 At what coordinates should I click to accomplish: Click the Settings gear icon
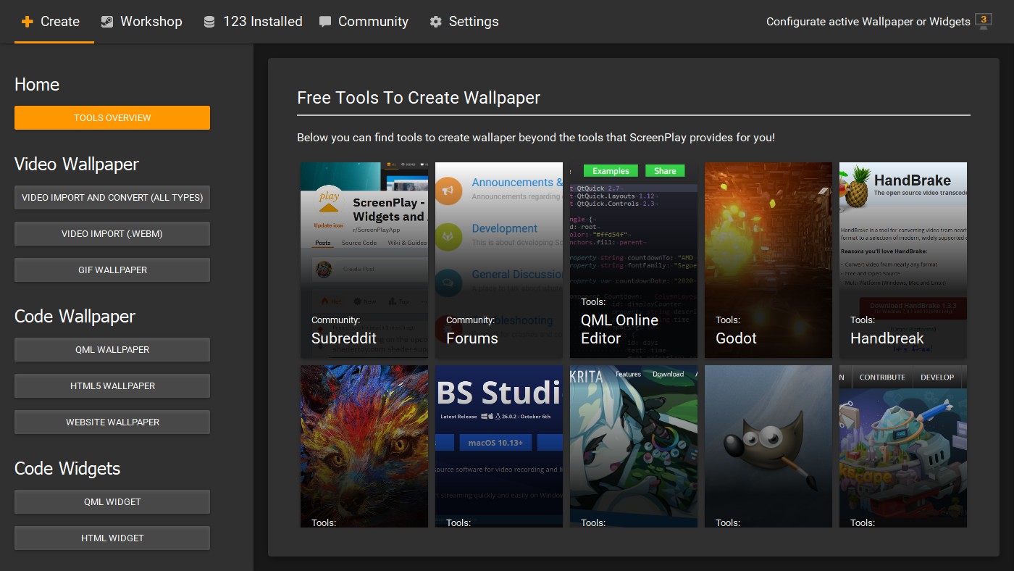435,22
